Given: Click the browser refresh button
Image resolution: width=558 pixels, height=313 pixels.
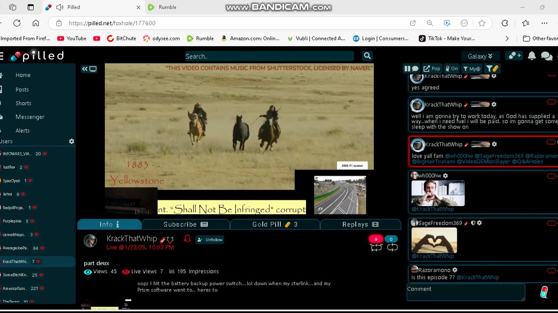Looking at the screenshot, I should pyautogui.click(x=17, y=23).
